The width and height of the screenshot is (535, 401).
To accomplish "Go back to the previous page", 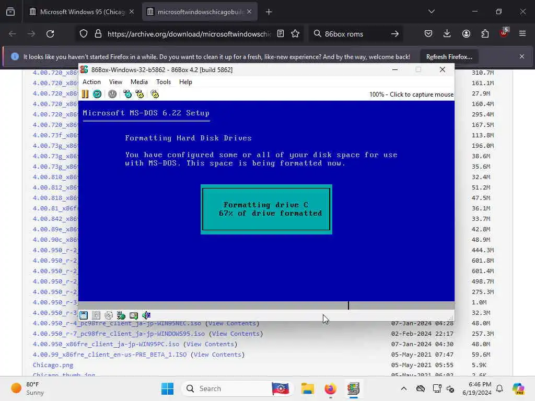I will click(13, 34).
